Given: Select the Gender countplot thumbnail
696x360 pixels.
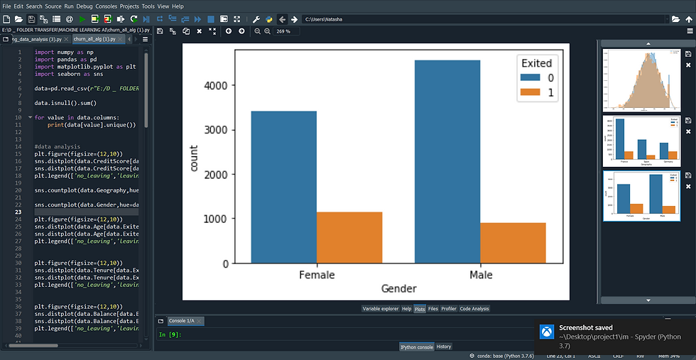Looking at the screenshot, I should pos(642,195).
